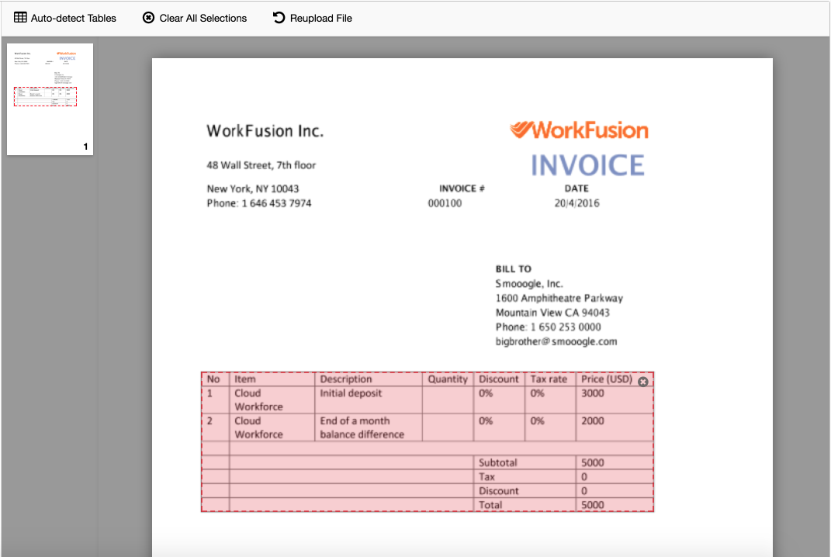The image size is (831, 557).
Task: Click the Auto-detect Tables label
Action: (73, 18)
